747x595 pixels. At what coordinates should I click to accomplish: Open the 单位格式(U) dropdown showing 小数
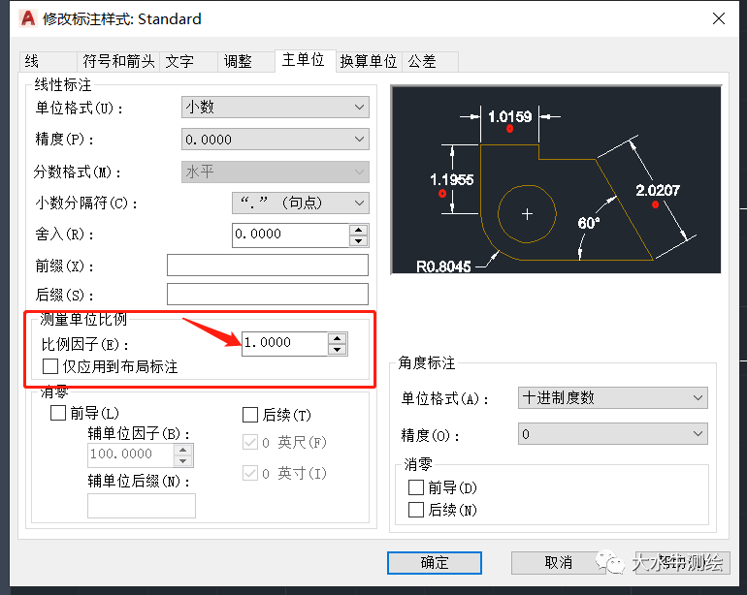click(276, 108)
